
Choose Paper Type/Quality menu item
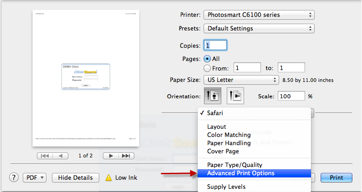click(x=235, y=165)
